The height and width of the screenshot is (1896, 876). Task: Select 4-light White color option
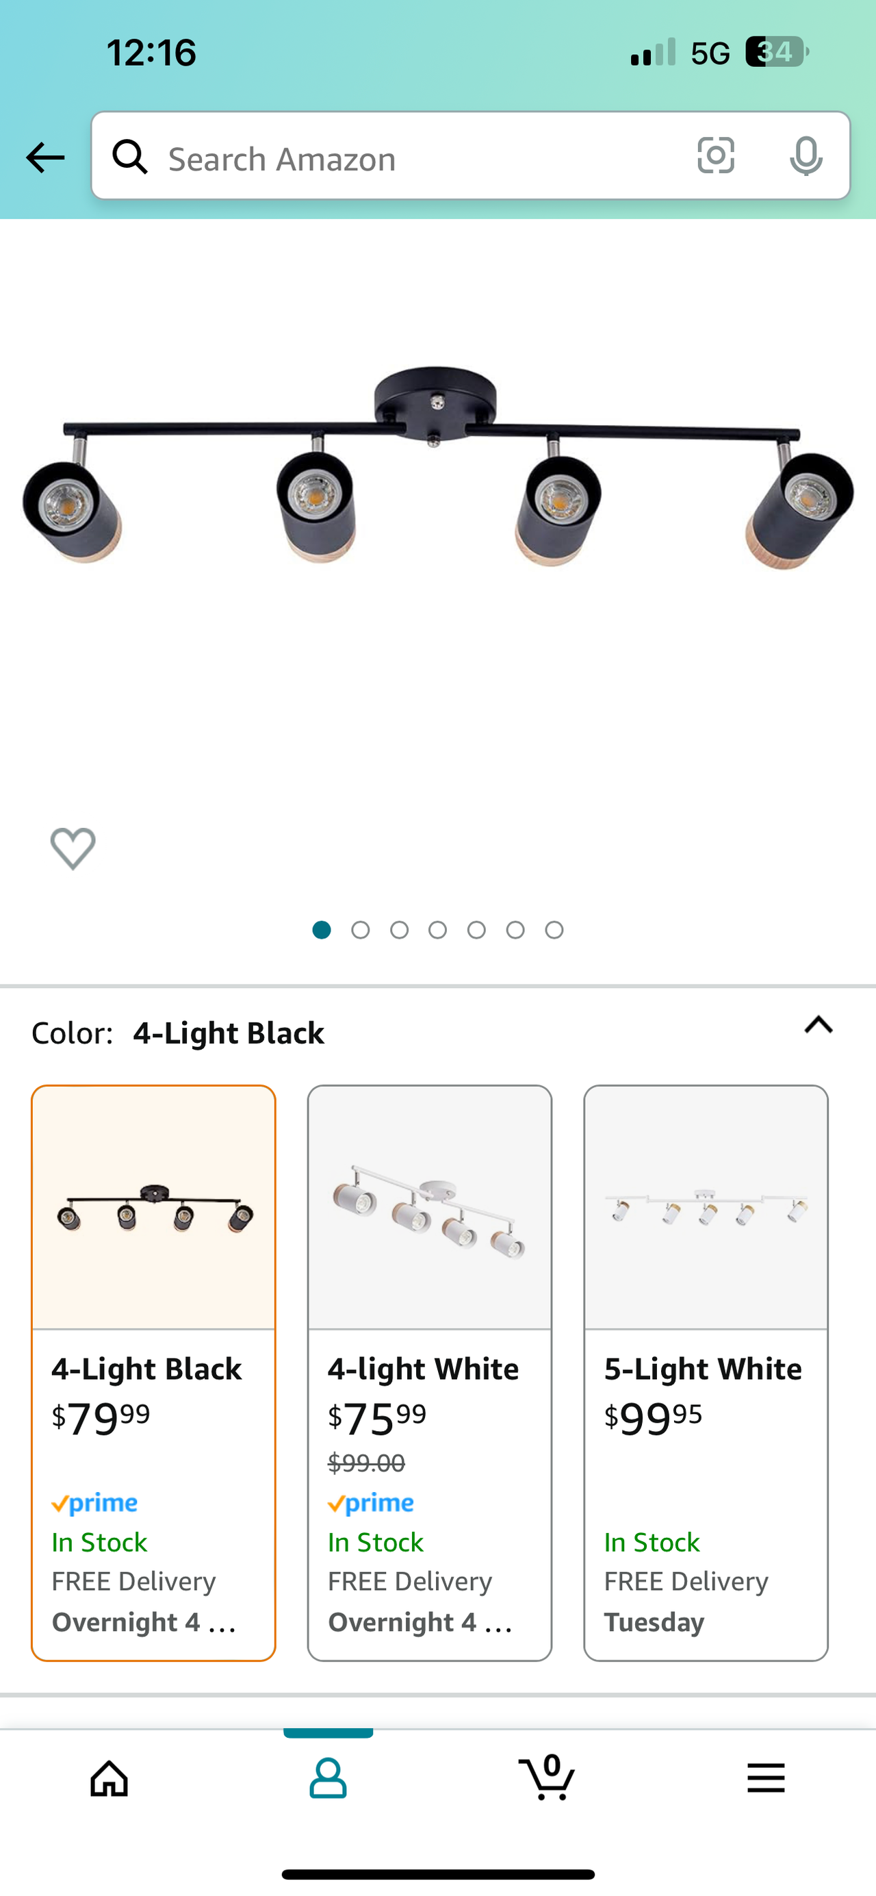pyautogui.click(x=430, y=1372)
